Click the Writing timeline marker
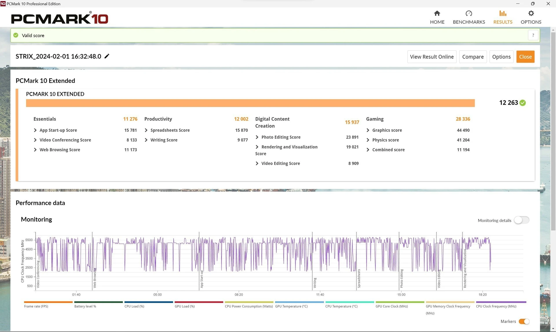556x332 pixels. pos(315,283)
